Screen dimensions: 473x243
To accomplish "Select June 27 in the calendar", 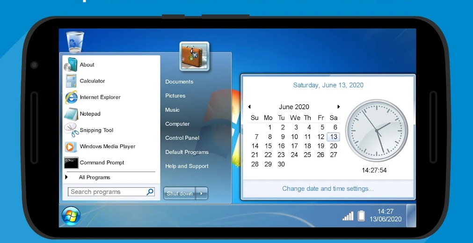I will [x=333, y=155].
